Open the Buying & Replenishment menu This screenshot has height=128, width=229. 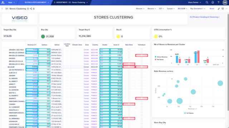pos(36,2)
